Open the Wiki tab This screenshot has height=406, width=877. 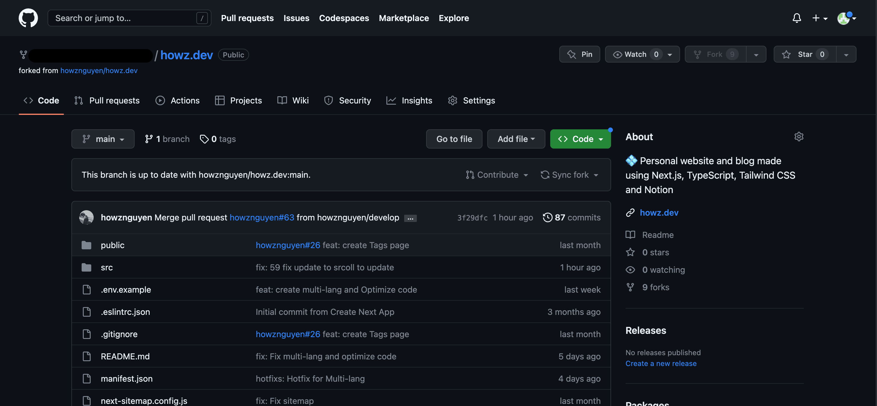pyautogui.click(x=293, y=100)
